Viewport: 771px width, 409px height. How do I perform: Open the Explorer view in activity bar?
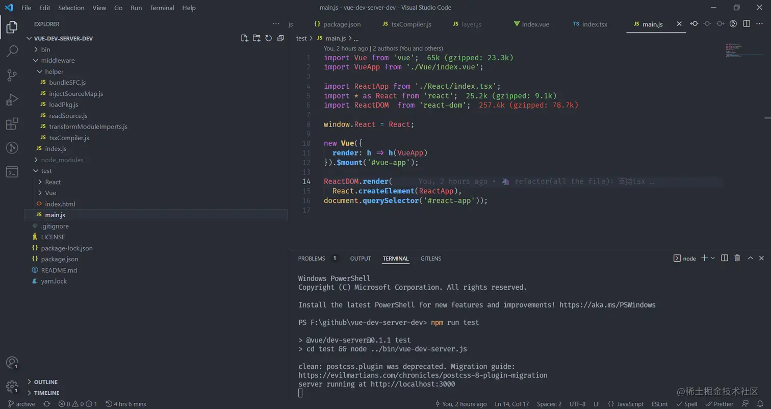[x=12, y=27]
